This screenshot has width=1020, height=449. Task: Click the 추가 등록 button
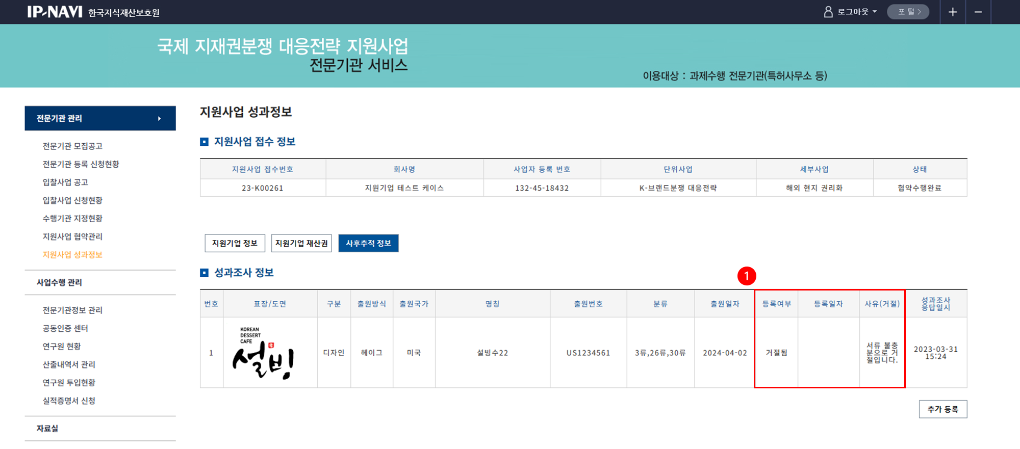(942, 409)
